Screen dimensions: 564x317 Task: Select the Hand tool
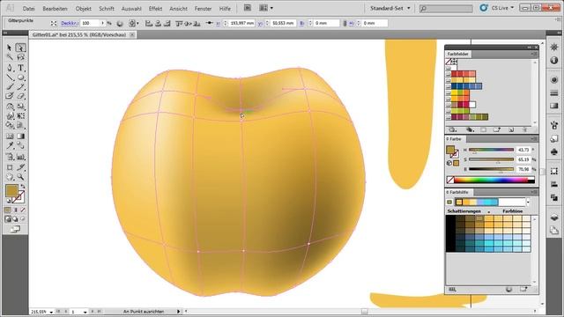tap(10, 177)
